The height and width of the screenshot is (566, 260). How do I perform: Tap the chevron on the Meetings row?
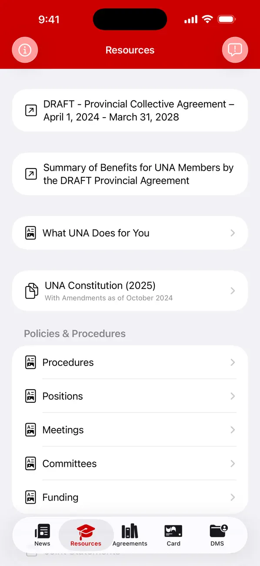click(233, 430)
